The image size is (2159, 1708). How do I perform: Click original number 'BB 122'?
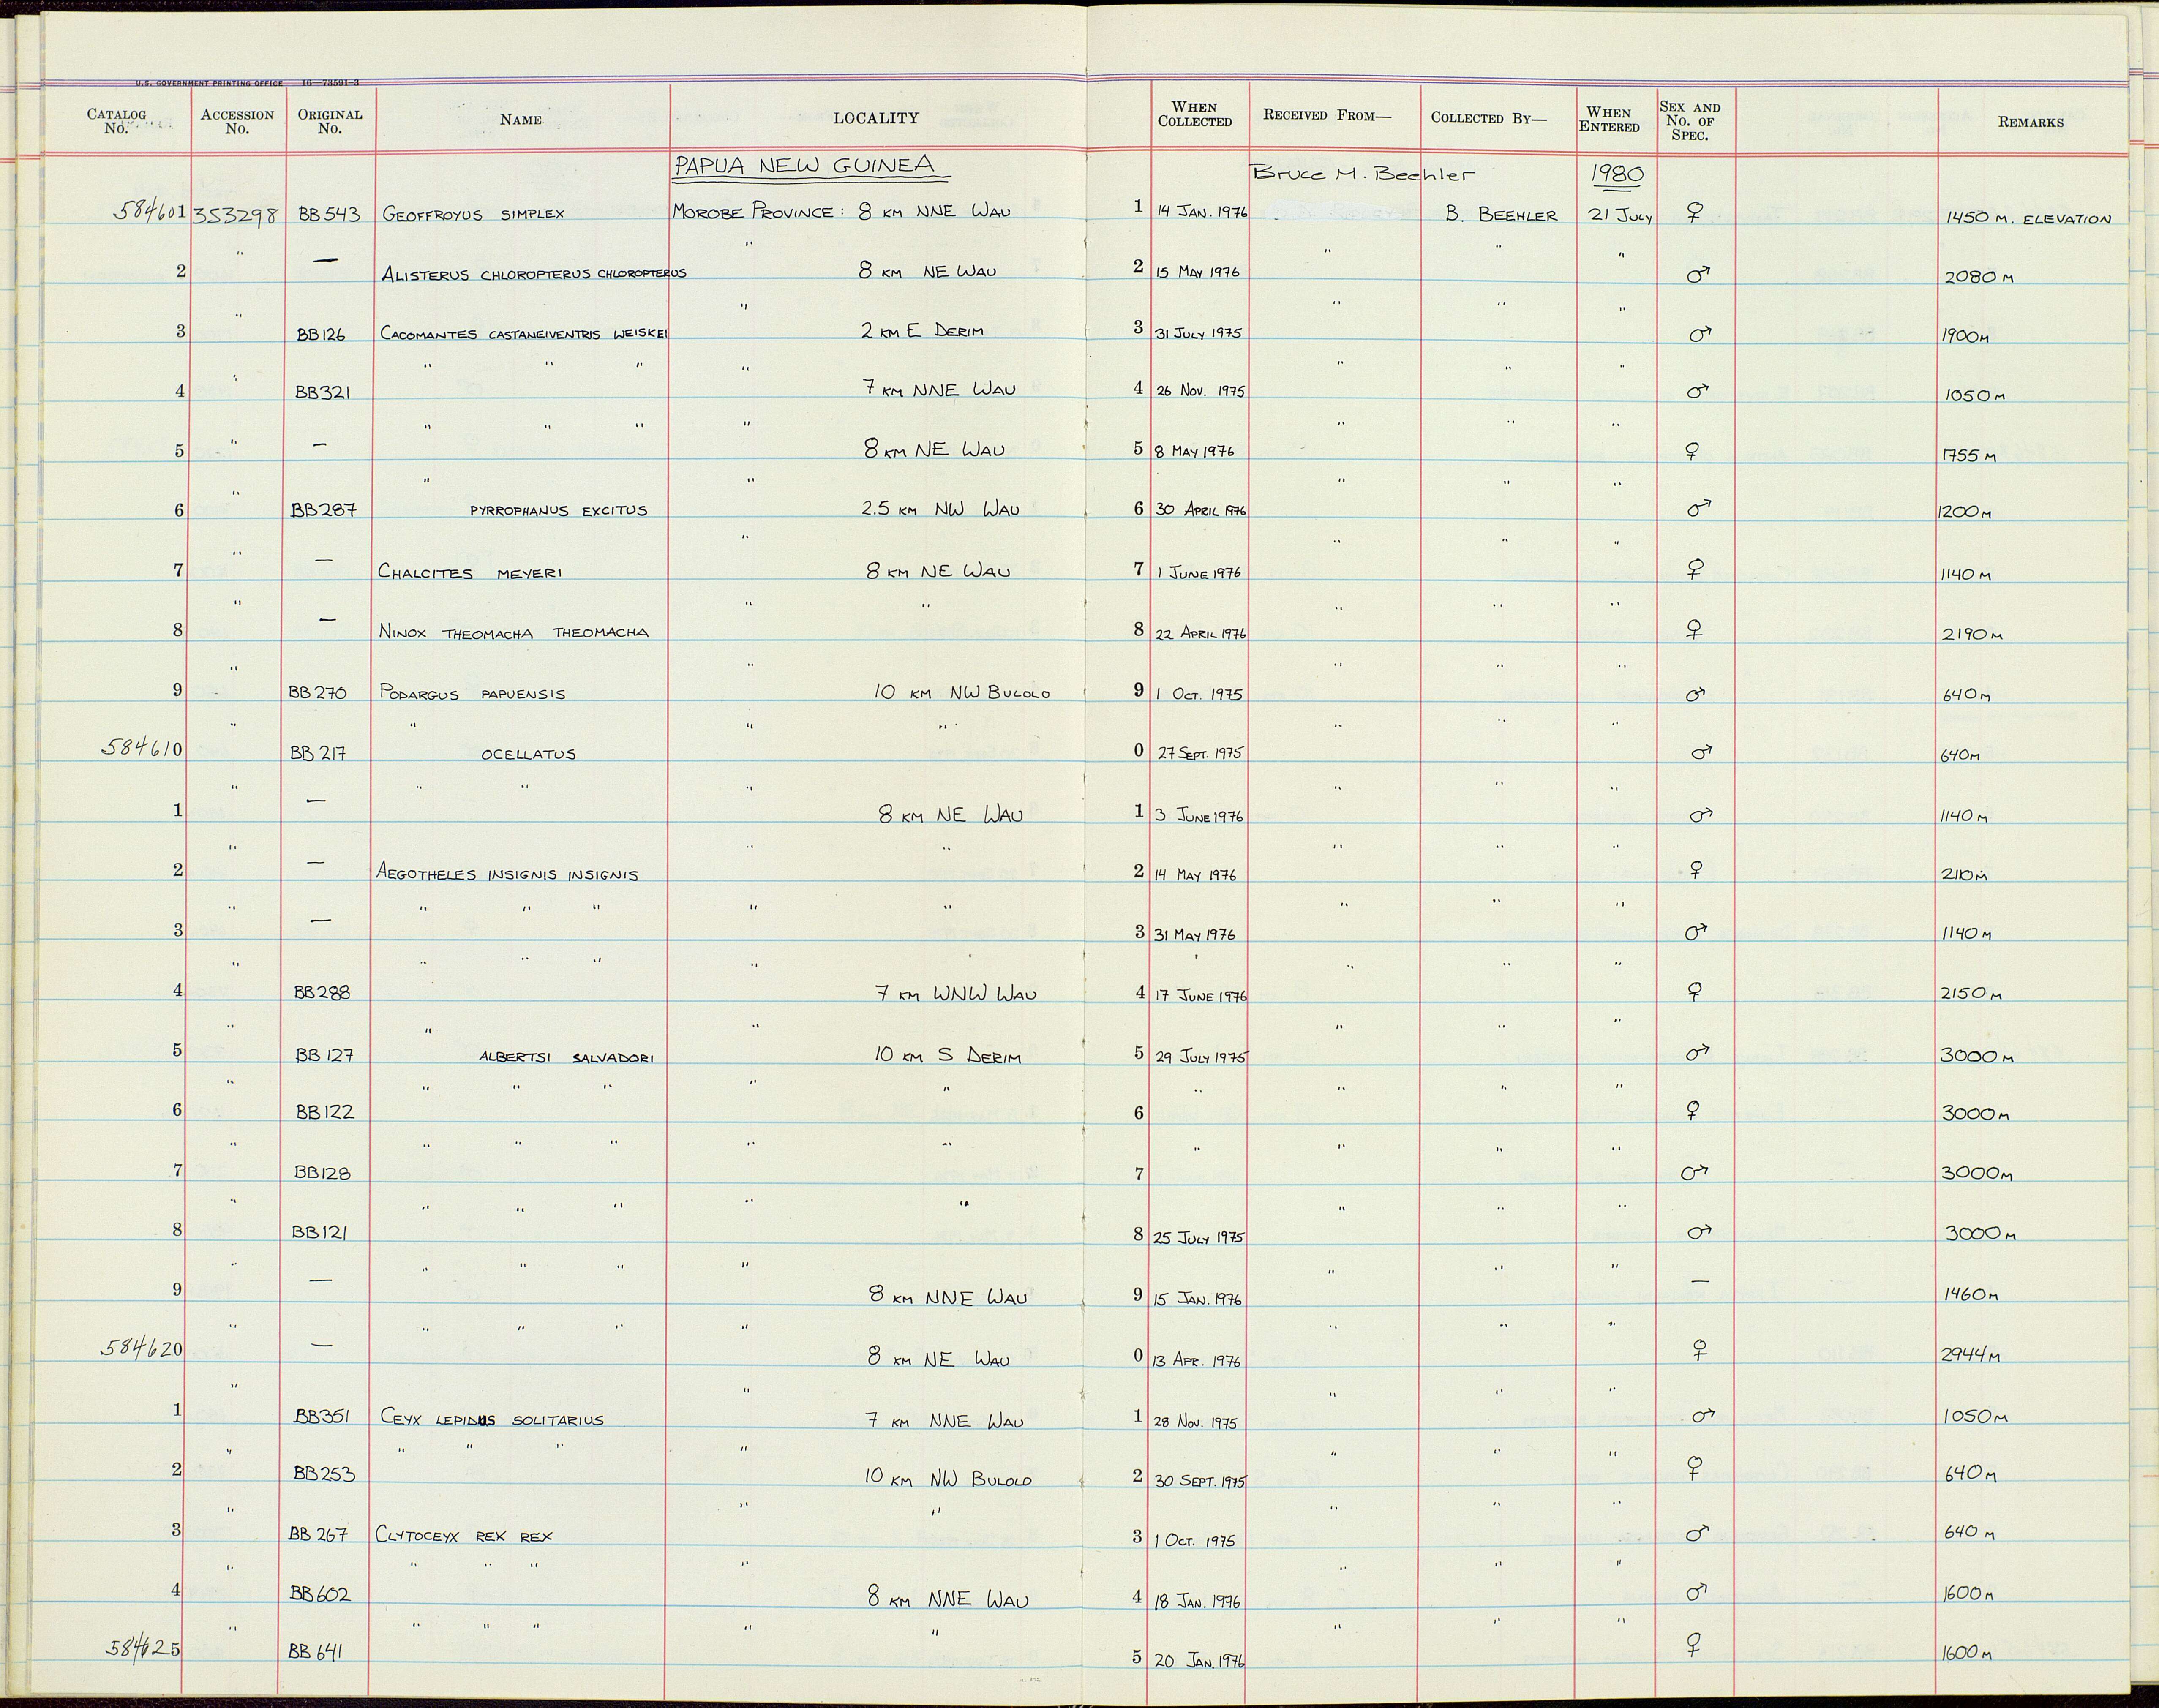pyautogui.click(x=325, y=1112)
